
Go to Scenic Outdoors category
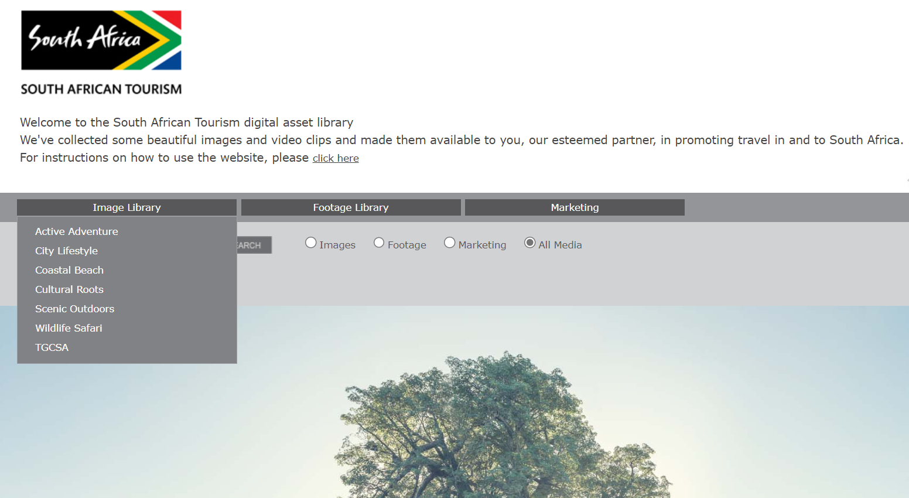(x=74, y=309)
